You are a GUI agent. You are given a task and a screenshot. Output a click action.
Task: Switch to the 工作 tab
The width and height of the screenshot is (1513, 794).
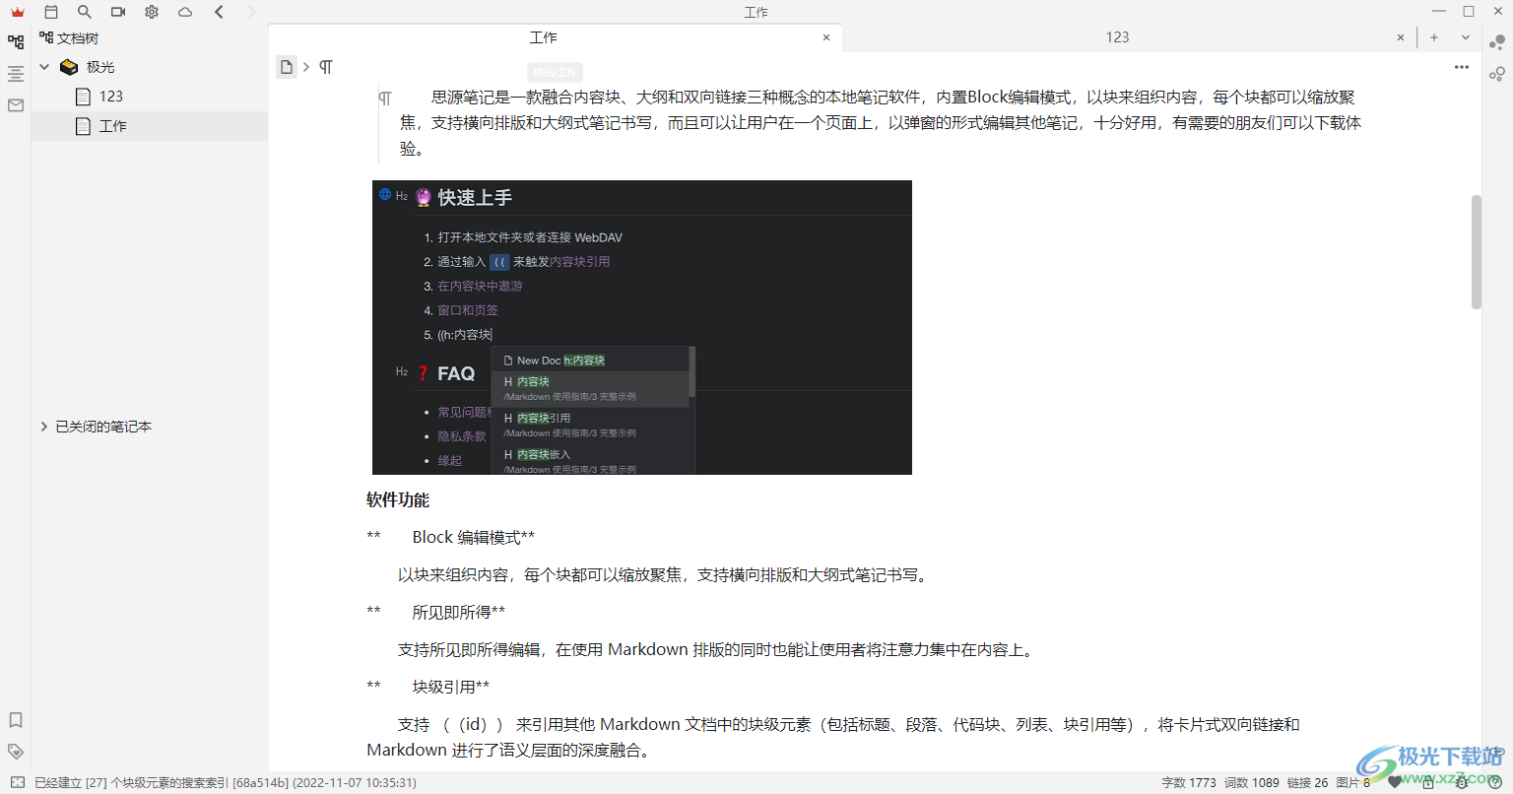pyautogui.click(x=543, y=36)
